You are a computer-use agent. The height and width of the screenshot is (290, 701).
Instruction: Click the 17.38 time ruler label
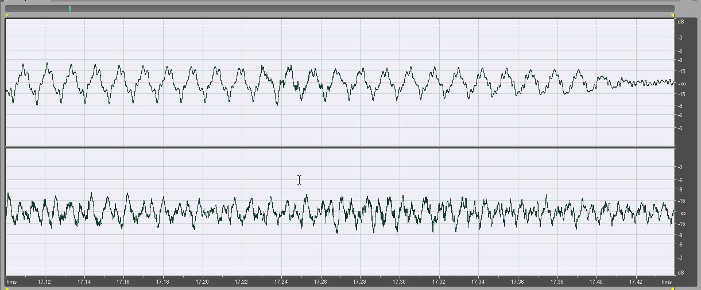557,282
